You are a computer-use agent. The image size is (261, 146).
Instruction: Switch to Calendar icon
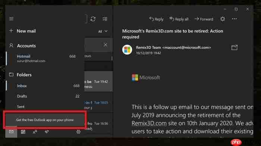(x=23, y=132)
